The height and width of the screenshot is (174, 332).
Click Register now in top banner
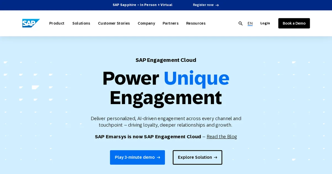click(x=206, y=5)
